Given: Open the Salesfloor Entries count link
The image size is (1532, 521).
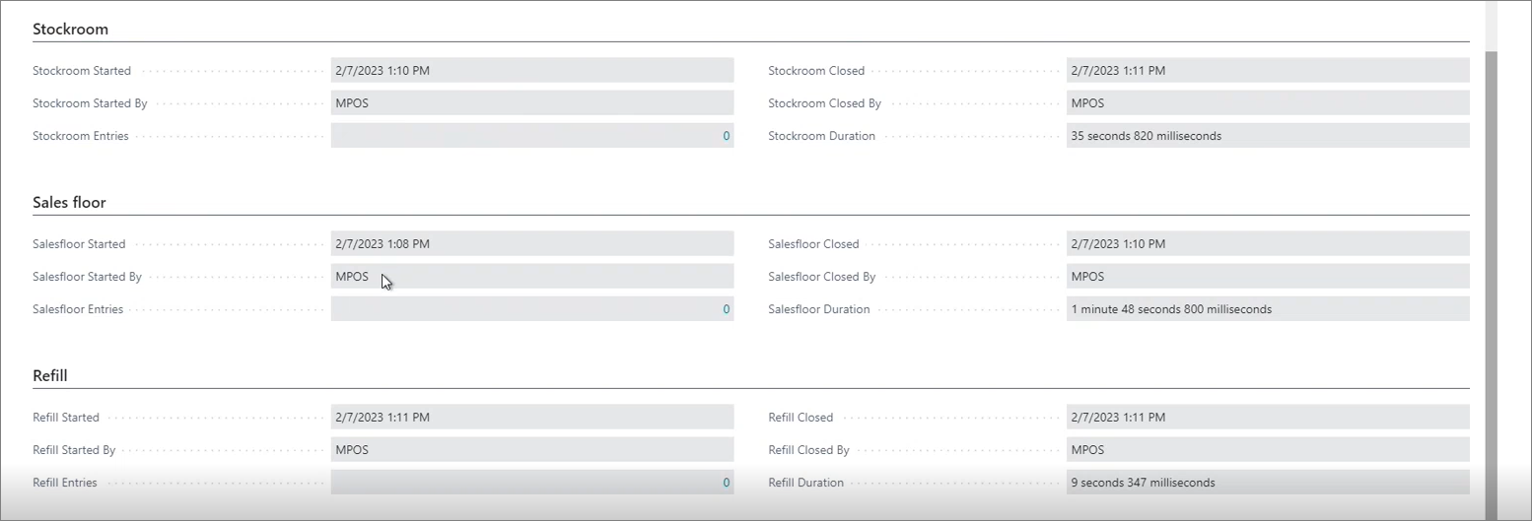Looking at the screenshot, I should pos(727,309).
